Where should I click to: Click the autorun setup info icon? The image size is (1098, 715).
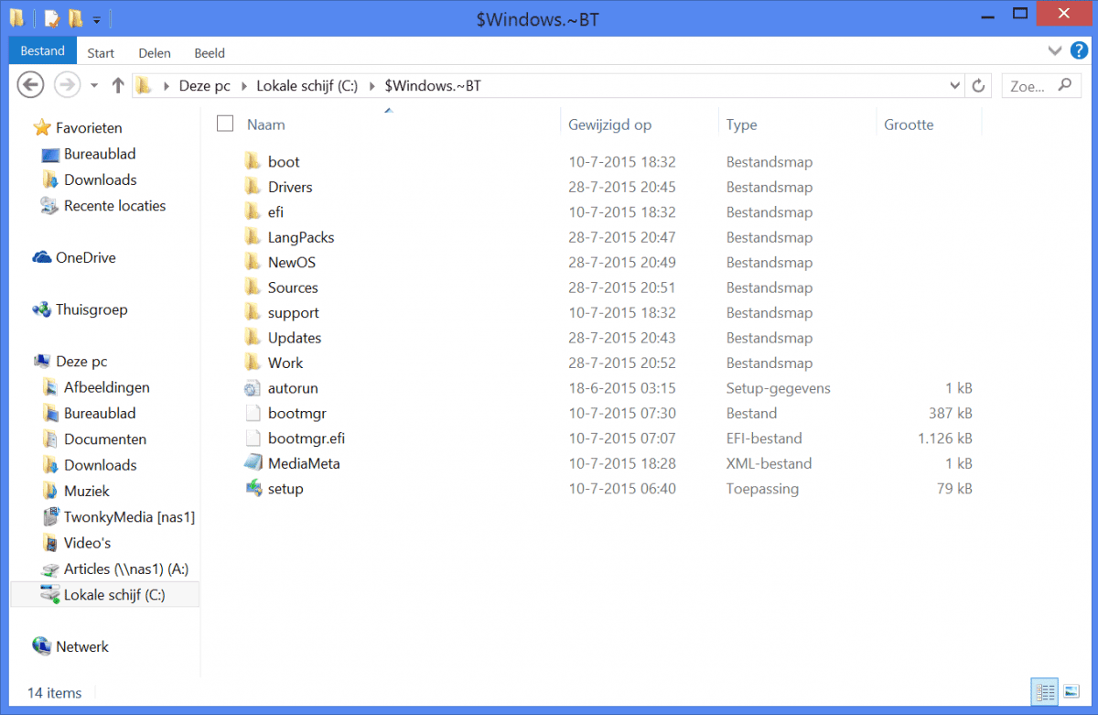(253, 388)
